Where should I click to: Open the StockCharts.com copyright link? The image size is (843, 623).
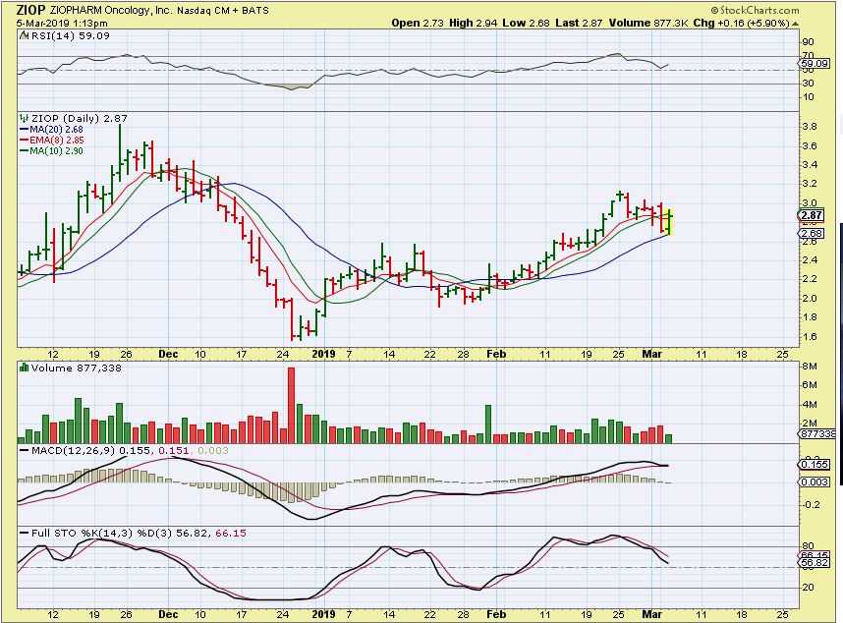tap(755, 10)
